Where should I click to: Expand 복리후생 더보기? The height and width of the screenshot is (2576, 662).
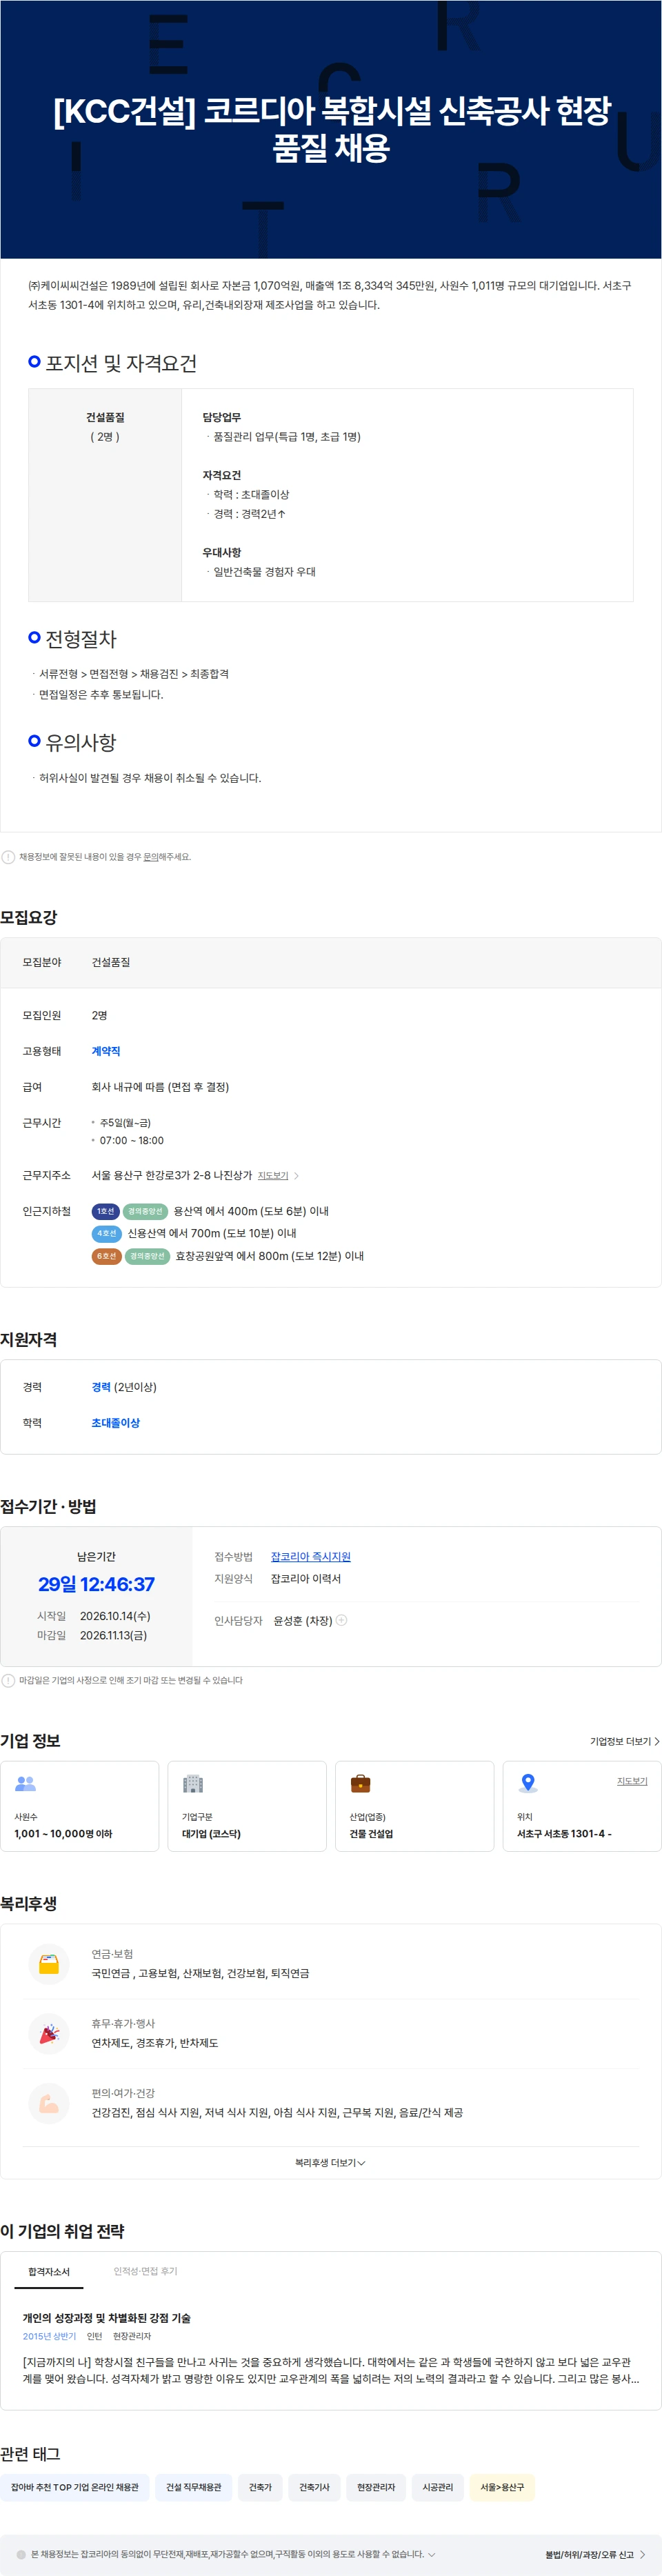(330, 2163)
